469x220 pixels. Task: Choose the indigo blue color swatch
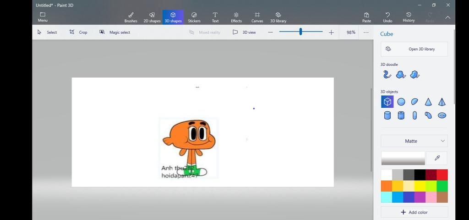[x=409, y=197]
